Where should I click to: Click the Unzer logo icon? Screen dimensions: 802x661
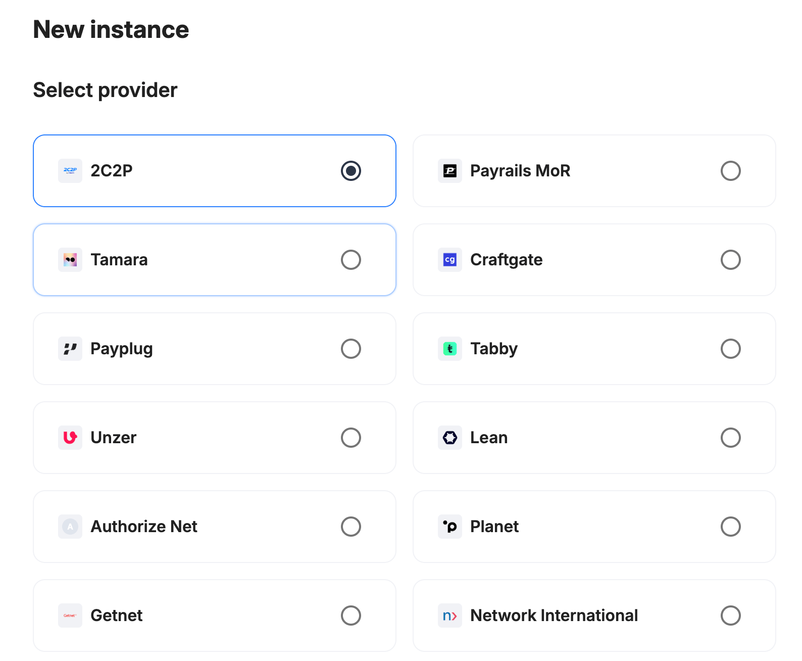click(70, 438)
